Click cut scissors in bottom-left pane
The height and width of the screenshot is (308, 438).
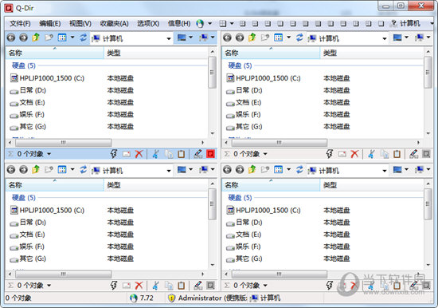(156, 286)
